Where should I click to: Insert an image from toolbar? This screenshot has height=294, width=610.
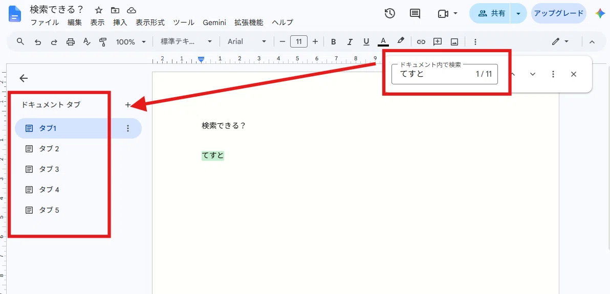(x=454, y=41)
